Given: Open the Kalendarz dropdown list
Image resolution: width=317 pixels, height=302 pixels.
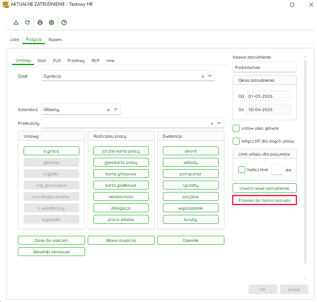Looking at the screenshot, I should click(116, 109).
